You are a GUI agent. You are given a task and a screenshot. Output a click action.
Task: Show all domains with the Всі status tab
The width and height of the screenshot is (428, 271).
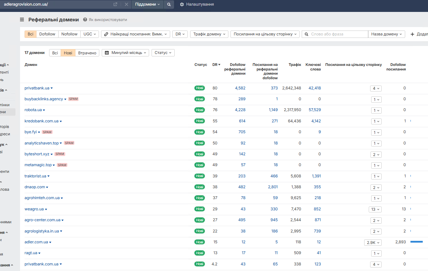55,53
